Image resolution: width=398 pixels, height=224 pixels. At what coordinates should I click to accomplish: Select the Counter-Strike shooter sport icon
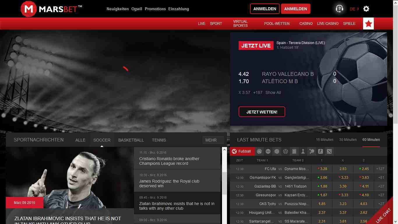pyautogui.click(x=320, y=151)
